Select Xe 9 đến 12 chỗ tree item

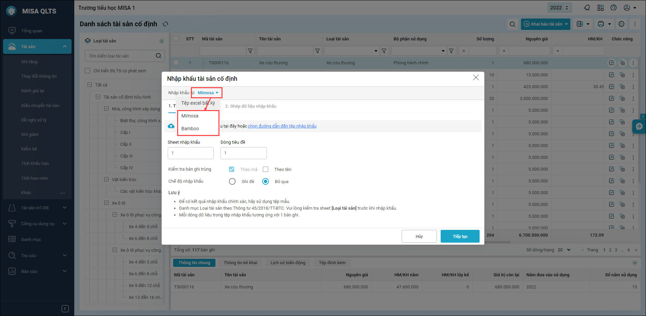[x=144, y=286]
